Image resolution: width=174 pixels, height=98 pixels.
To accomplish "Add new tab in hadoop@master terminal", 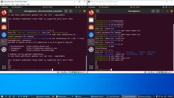I will pos(10,11).
